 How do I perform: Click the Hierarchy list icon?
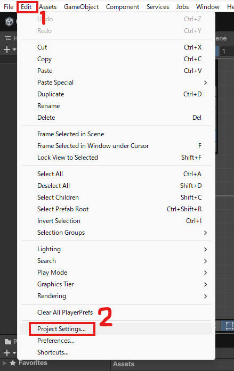(x=8, y=38)
